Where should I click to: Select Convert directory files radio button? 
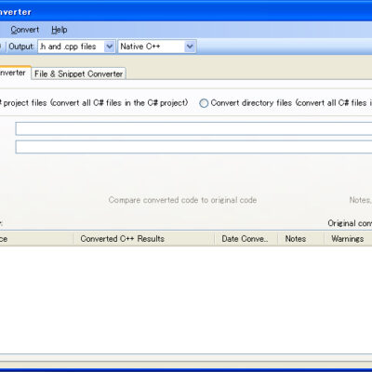click(x=204, y=103)
